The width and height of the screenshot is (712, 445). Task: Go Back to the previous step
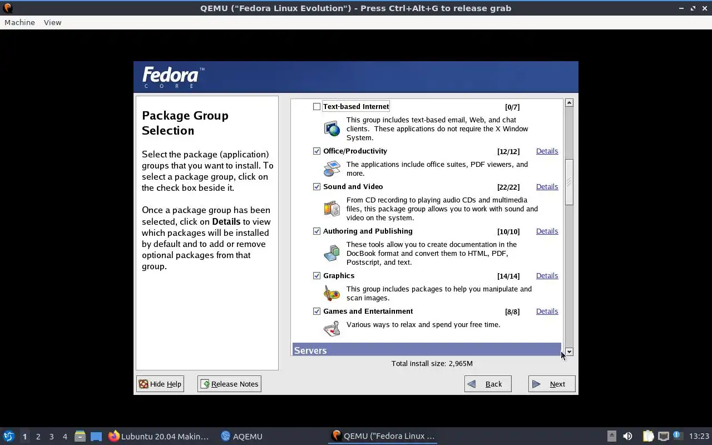coord(488,384)
